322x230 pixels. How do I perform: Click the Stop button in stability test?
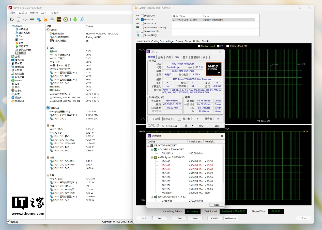click(160, 218)
